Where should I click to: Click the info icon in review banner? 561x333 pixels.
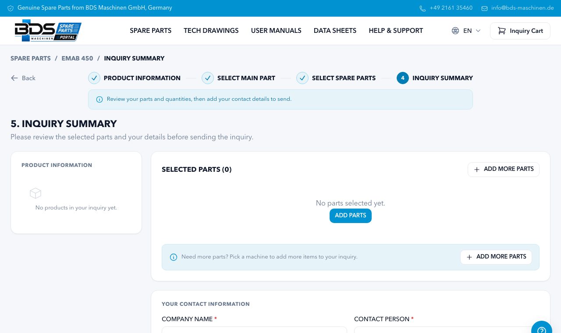pos(99,99)
